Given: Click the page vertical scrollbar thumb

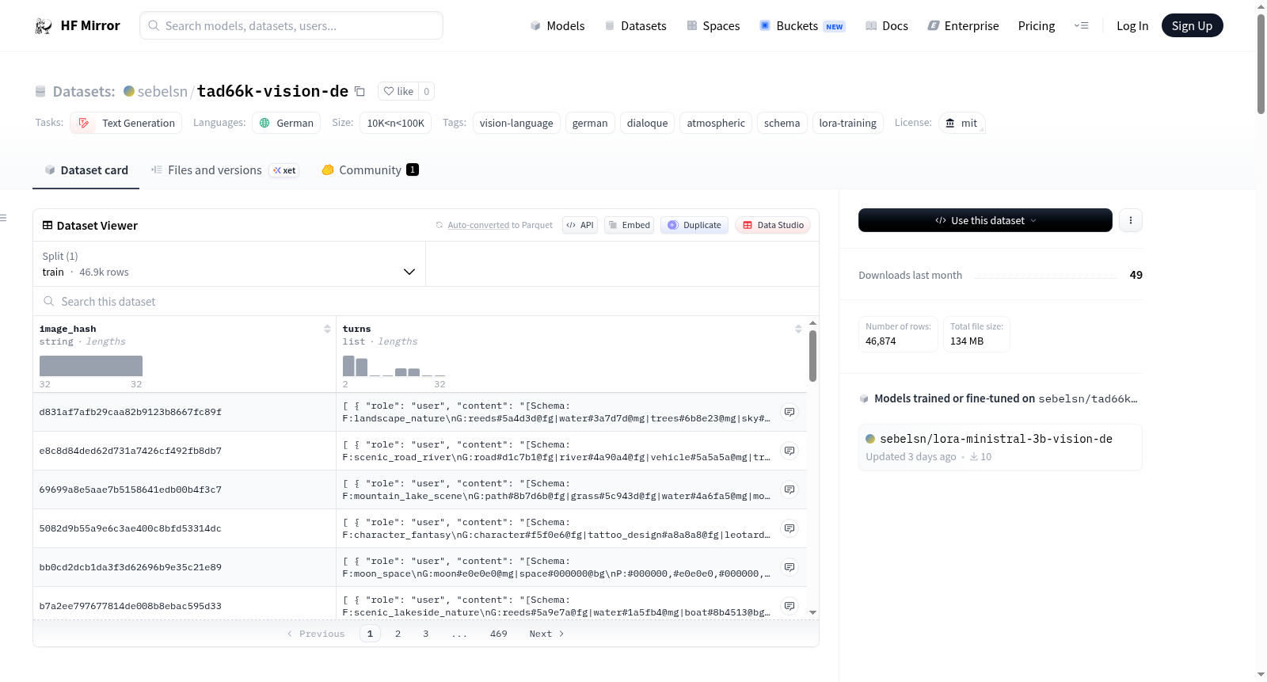Looking at the screenshot, I should coord(1261,63).
